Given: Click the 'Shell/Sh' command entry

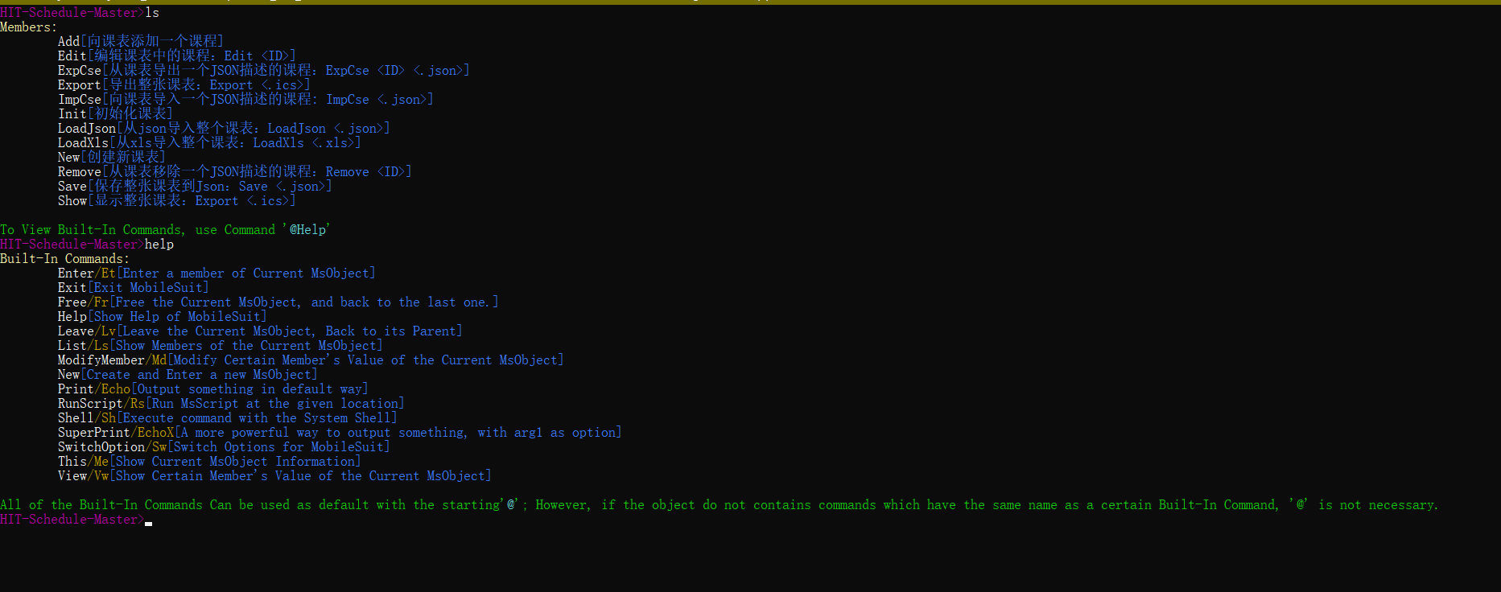Looking at the screenshot, I should [228, 417].
